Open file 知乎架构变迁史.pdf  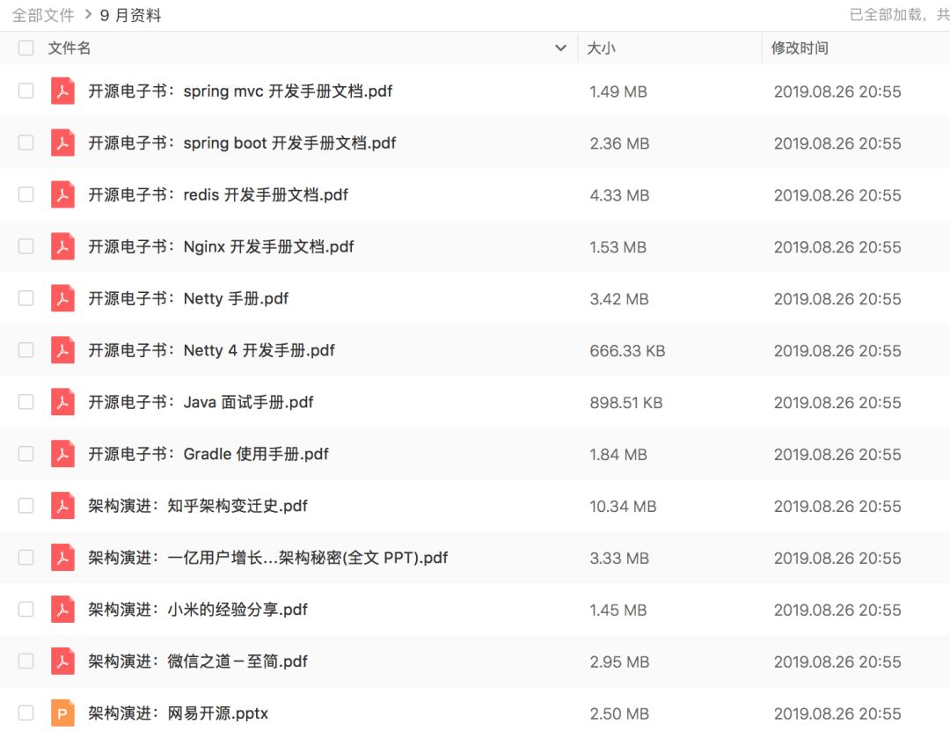[198, 506]
